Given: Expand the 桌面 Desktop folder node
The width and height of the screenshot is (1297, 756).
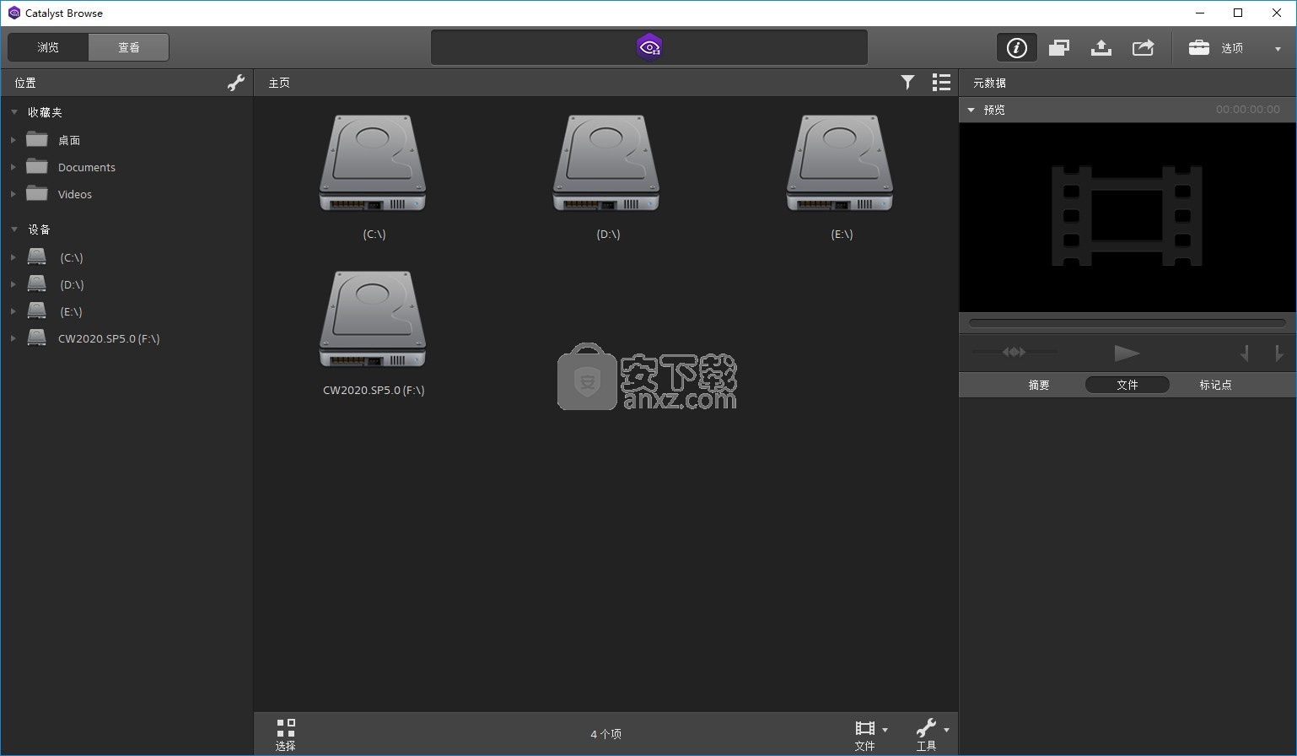Looking at the screenshot, I should click(x=13, y=140).
